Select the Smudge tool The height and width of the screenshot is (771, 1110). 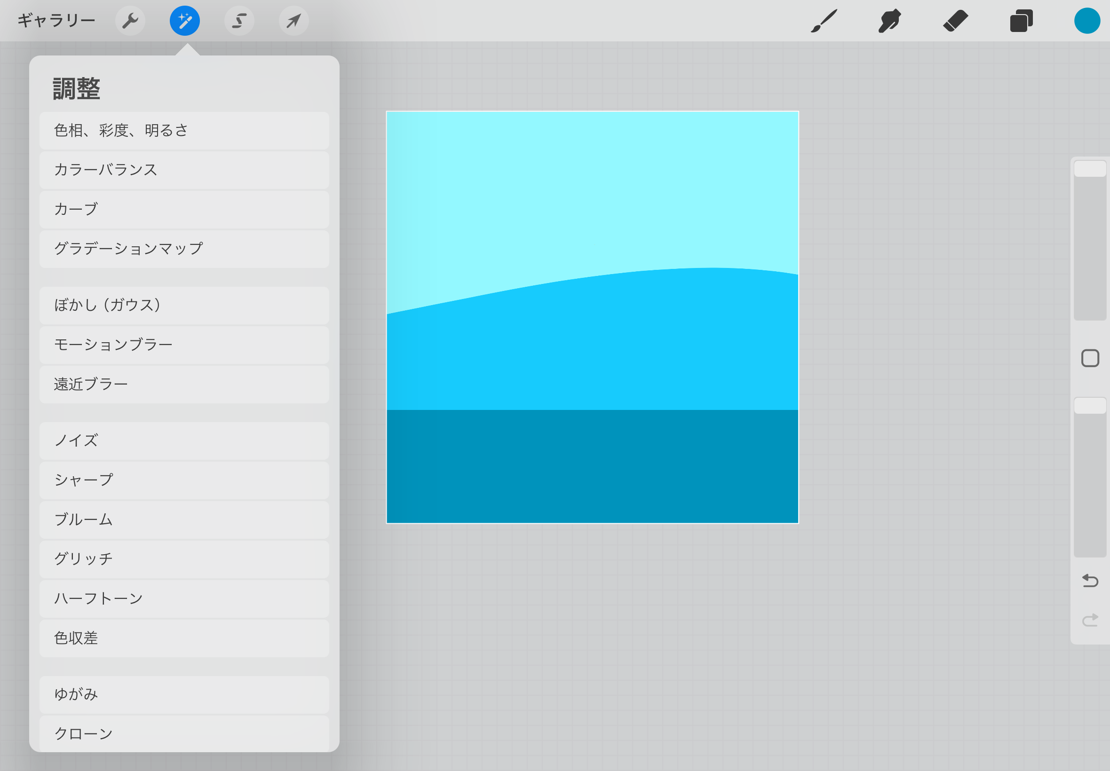click(x=889, y=21)
